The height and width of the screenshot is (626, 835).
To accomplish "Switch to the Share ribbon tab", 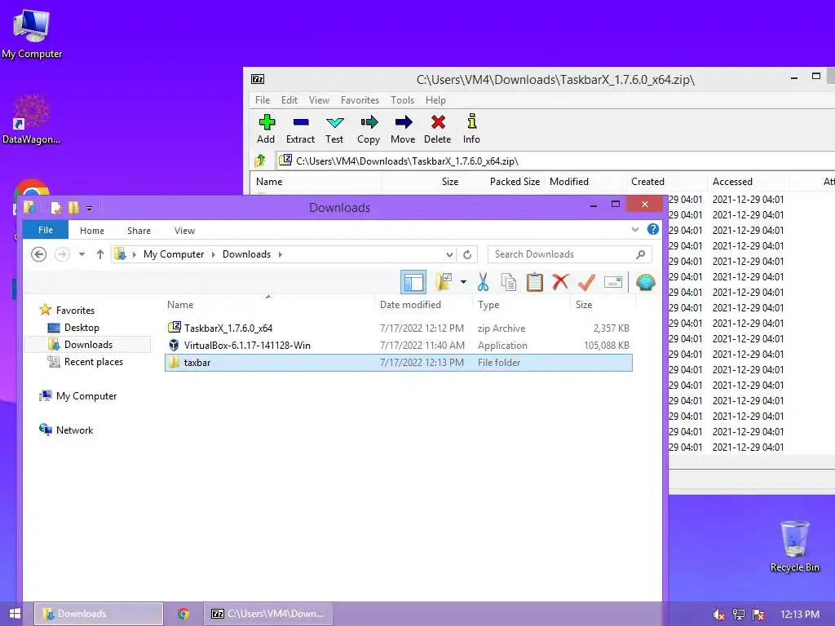I will (x=139, y=231).
